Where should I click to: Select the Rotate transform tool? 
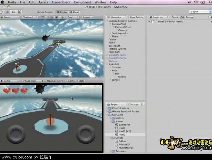[13, 12]
